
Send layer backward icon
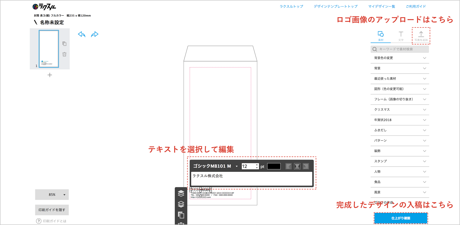(181, 204)
